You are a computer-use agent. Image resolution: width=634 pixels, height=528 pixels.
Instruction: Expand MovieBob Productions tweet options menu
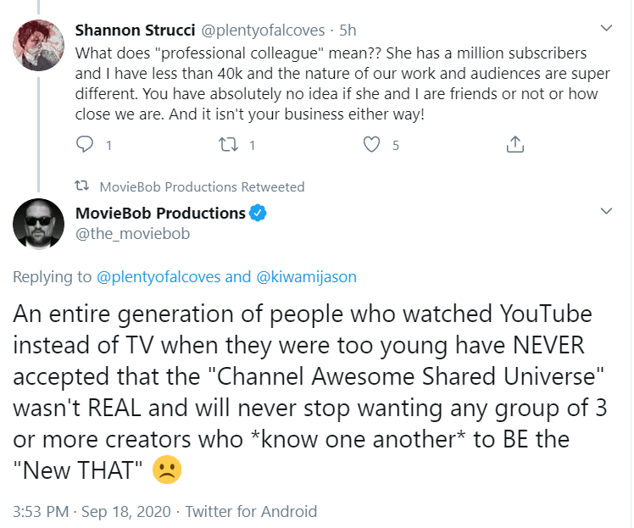[x=606, y=210]
